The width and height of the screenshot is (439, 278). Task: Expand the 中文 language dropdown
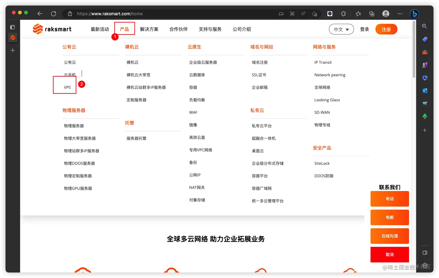tap(341, 29)
